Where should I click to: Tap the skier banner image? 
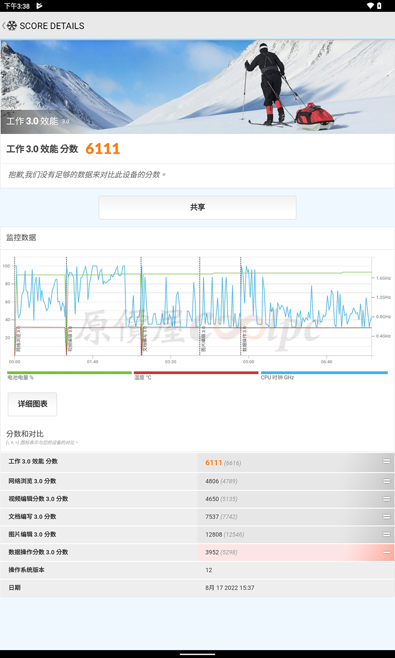197,87
